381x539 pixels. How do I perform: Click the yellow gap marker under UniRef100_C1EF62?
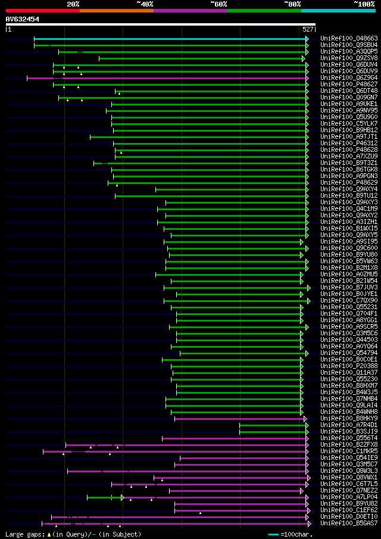coord(200,513)
